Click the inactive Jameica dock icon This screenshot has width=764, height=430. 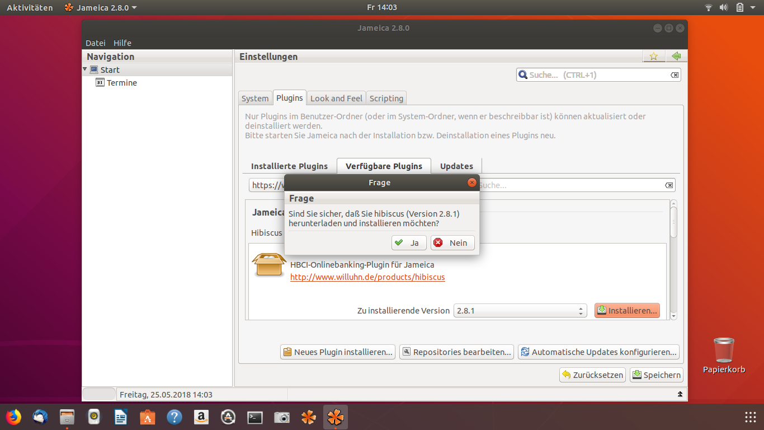pos(309,417)
